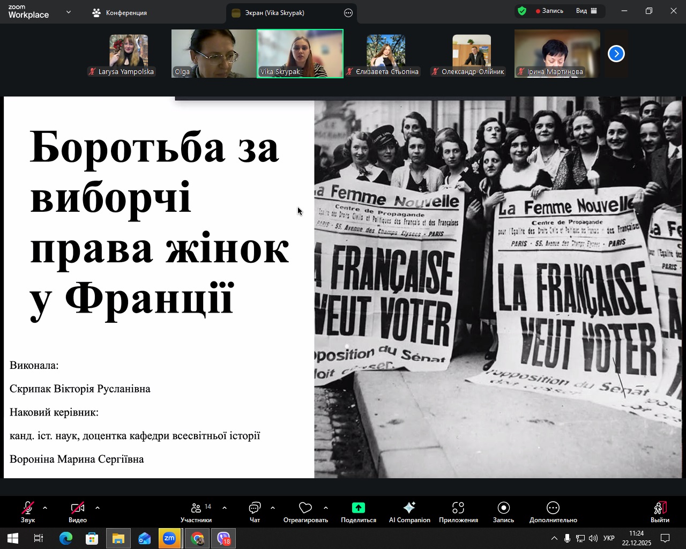Expand video options arrow next to Видео
The image size is (686, 549).
(98, 508)
